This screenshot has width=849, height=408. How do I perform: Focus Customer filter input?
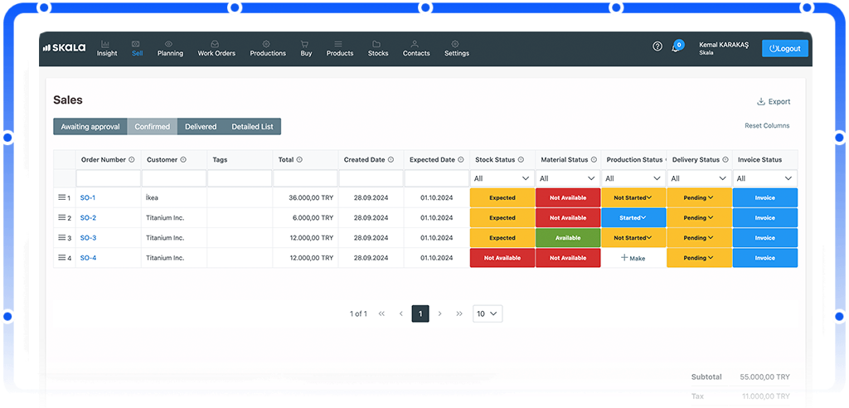pos(174,178)
